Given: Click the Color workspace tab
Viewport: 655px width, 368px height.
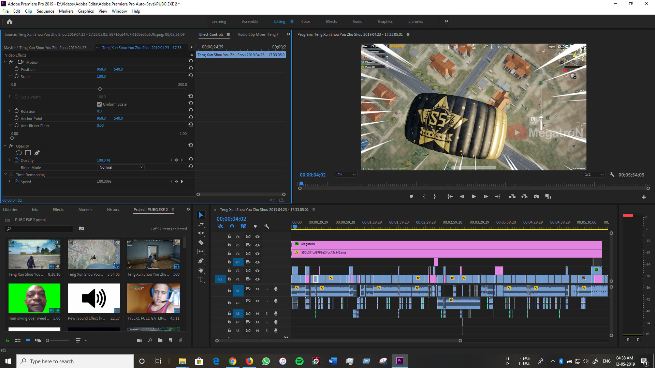Looking at the screenshot, I should (305, 21).
